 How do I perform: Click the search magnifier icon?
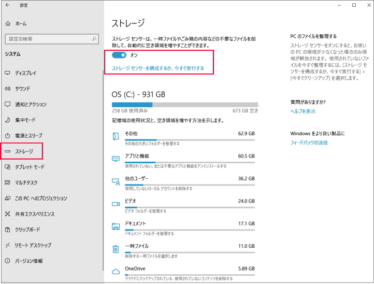click(94, 39)
